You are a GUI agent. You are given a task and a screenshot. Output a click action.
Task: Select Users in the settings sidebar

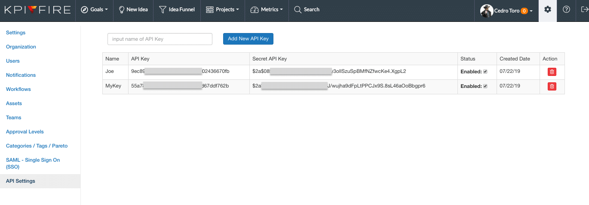[13, 61]
